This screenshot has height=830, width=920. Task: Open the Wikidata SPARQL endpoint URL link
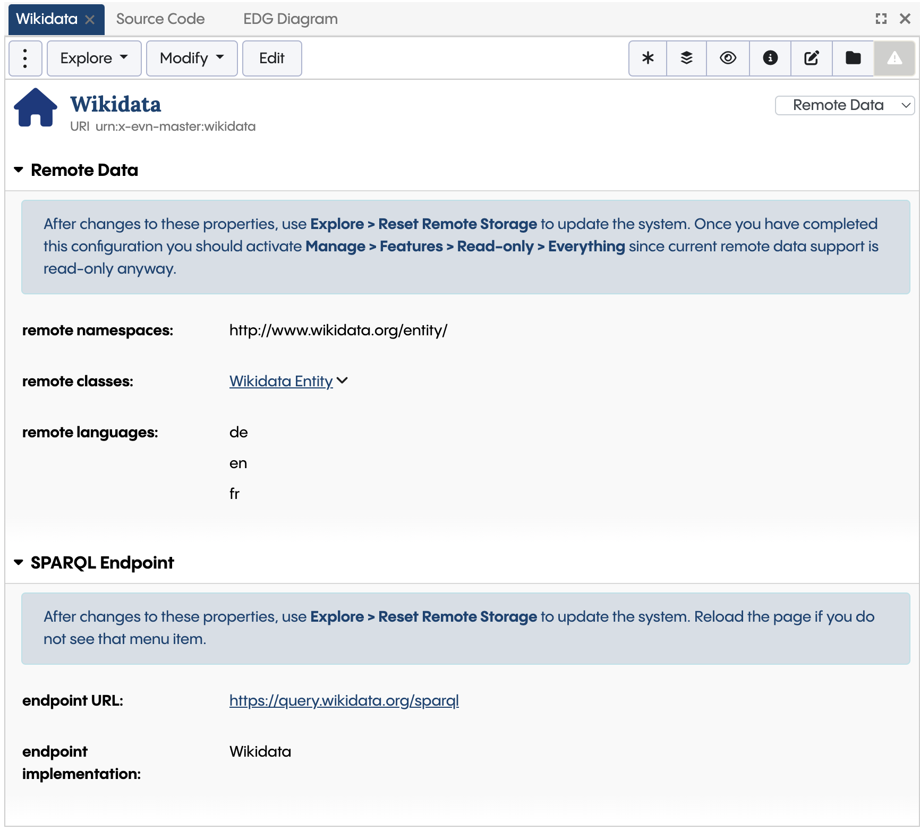click(344, 700)
